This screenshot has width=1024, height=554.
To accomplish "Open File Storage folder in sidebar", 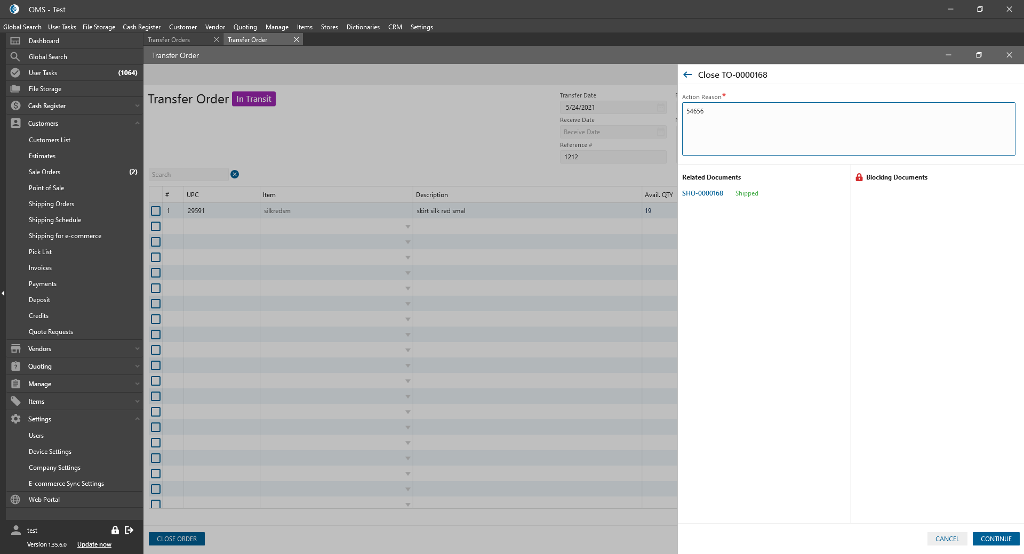I will [15, 89].
